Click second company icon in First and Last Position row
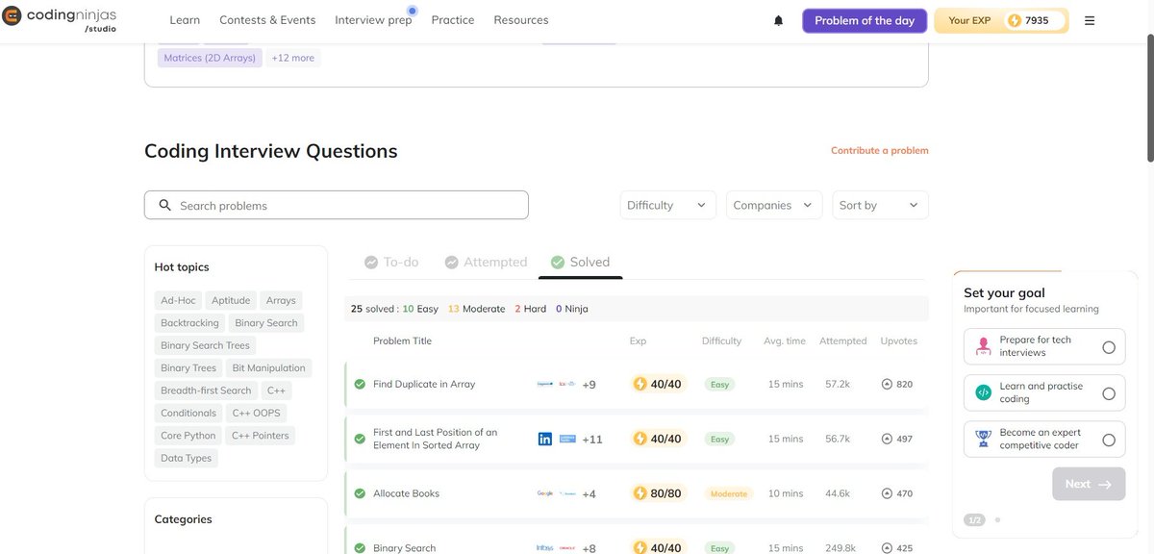The image size is (1154, 554). [x=567, y=439]
